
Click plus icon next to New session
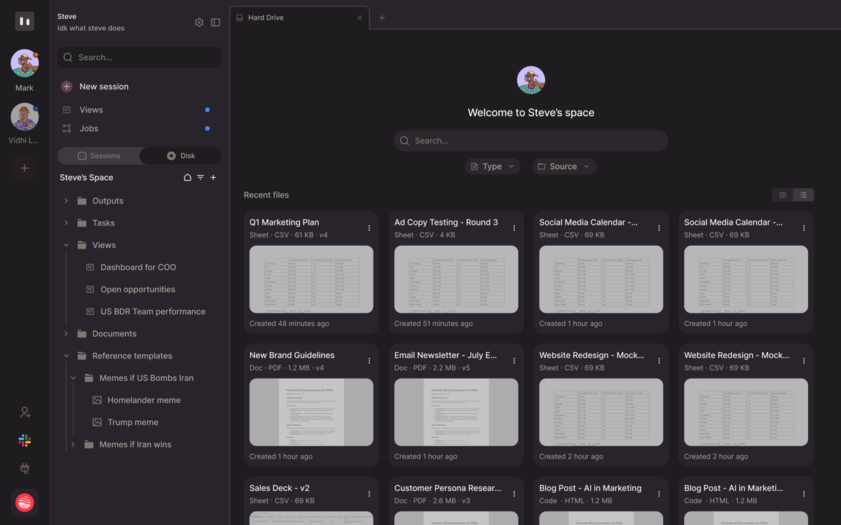(x=67, y=87)
